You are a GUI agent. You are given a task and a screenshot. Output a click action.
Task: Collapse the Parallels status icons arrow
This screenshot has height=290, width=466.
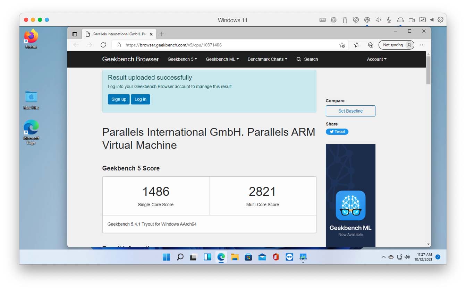click(x=432, y=20)
